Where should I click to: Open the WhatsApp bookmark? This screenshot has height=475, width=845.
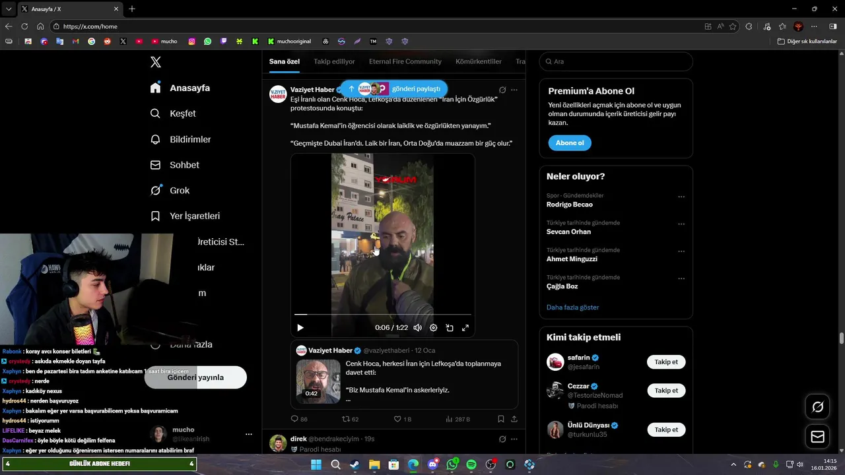point(208,41)
